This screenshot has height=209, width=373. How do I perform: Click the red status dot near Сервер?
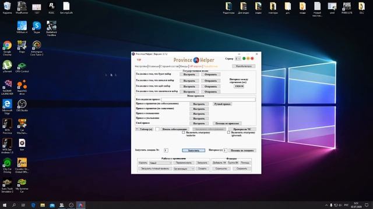[x=252, y=59]
